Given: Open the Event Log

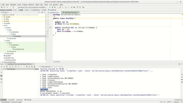Looking at the screenshot, I should pyautogui.click(x=178, y=100).
